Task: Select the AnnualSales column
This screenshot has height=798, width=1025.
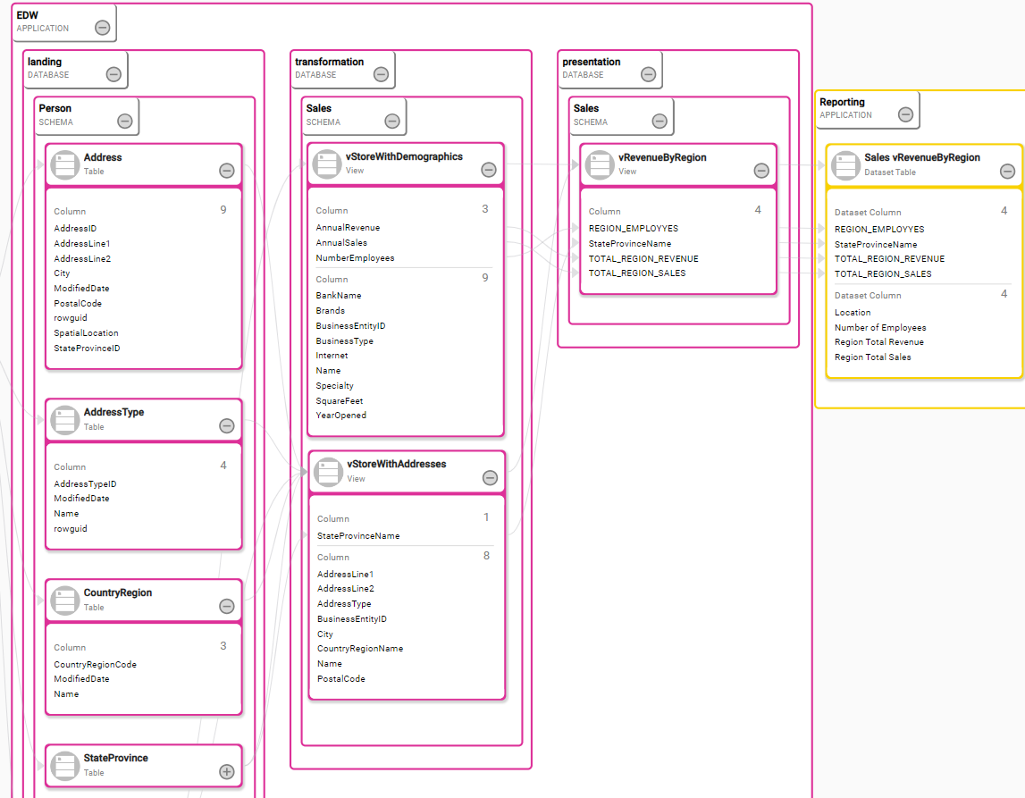Action: pyautogui.click(x=341, y=242)
